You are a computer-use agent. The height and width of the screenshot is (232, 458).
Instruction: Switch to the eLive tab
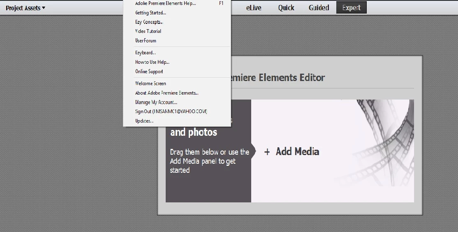point(254,7)
